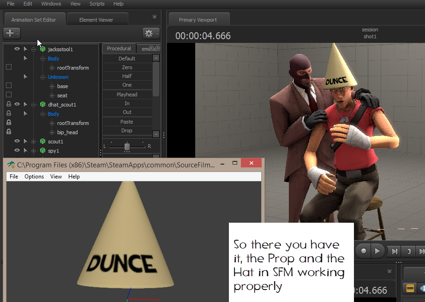425x302 pixels.
Task: Click the tab scroll left arrow
Action: click(x=151, y=48)
